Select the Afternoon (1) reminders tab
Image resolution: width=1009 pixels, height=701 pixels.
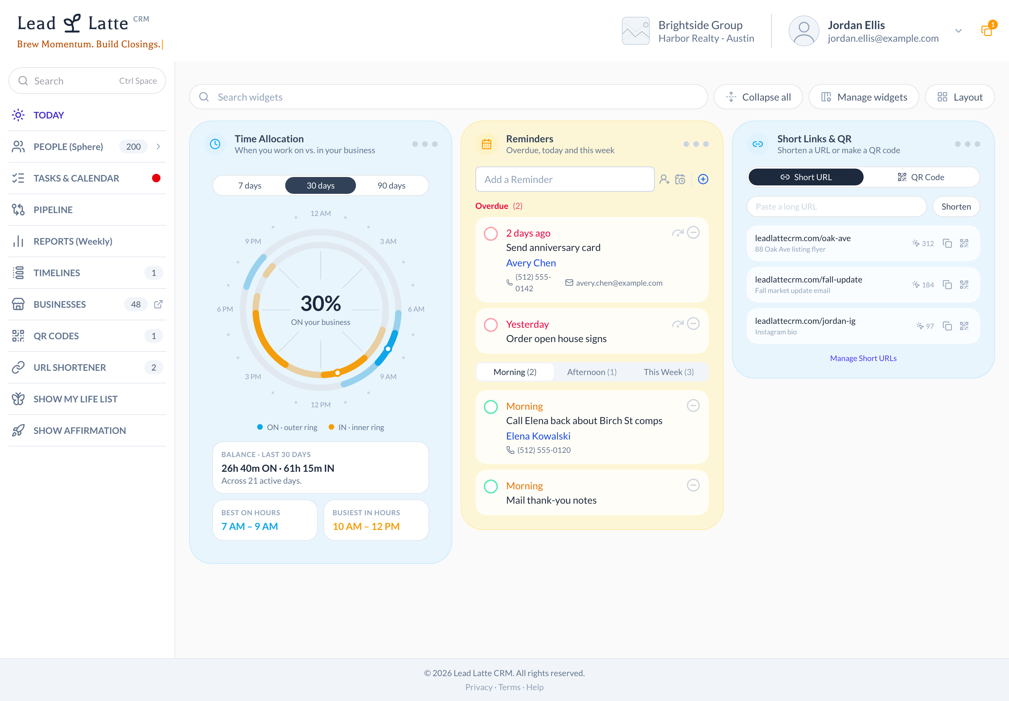coord(591,373)
